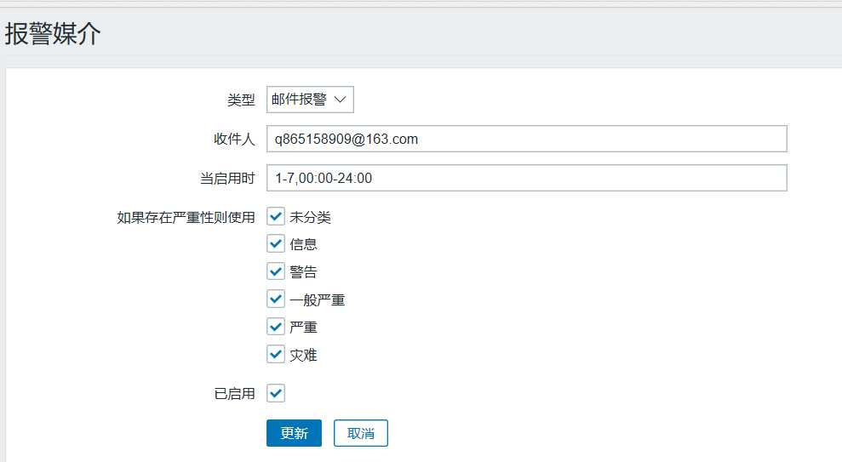Click the 取消 cancel button
The height and width of the screenshot is (462, 842).
[x=361, y=433]
